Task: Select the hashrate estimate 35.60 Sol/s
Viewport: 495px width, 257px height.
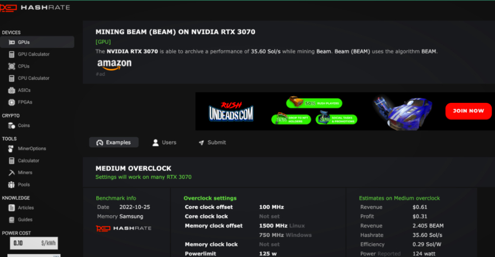Action: tap(427, 235)
